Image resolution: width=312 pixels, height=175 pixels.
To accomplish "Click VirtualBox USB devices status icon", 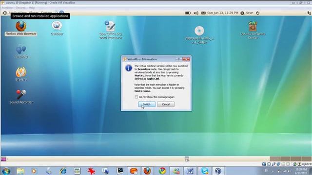I will (x=273, y=164).
